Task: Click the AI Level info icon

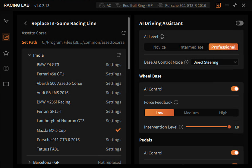Action: (x=162, y=37)
